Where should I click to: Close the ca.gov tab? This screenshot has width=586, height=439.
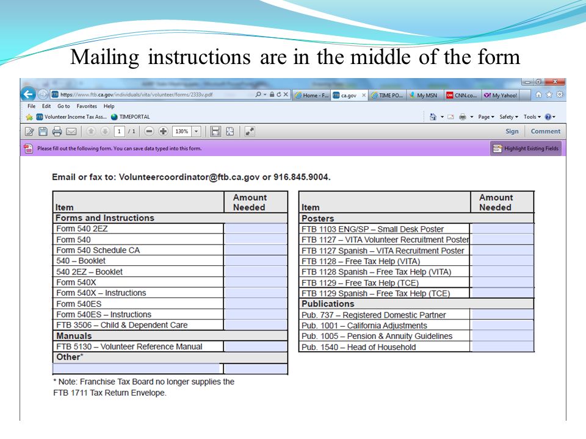[364, 95]
